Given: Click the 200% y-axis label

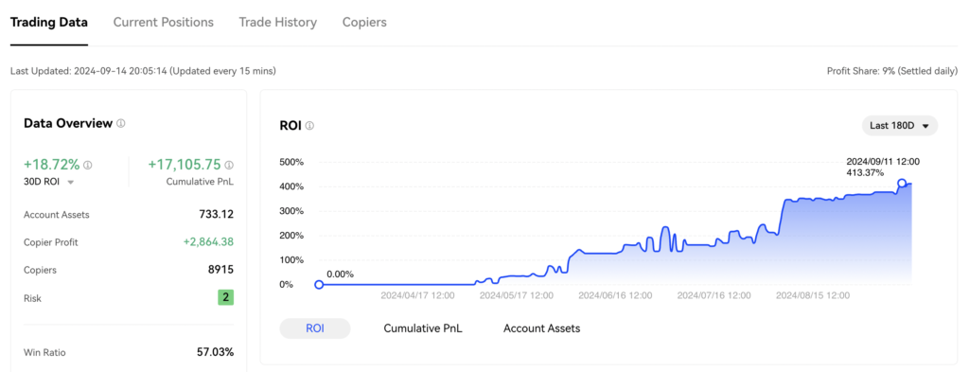Looking at the screenshot, I should coord(291,236).
